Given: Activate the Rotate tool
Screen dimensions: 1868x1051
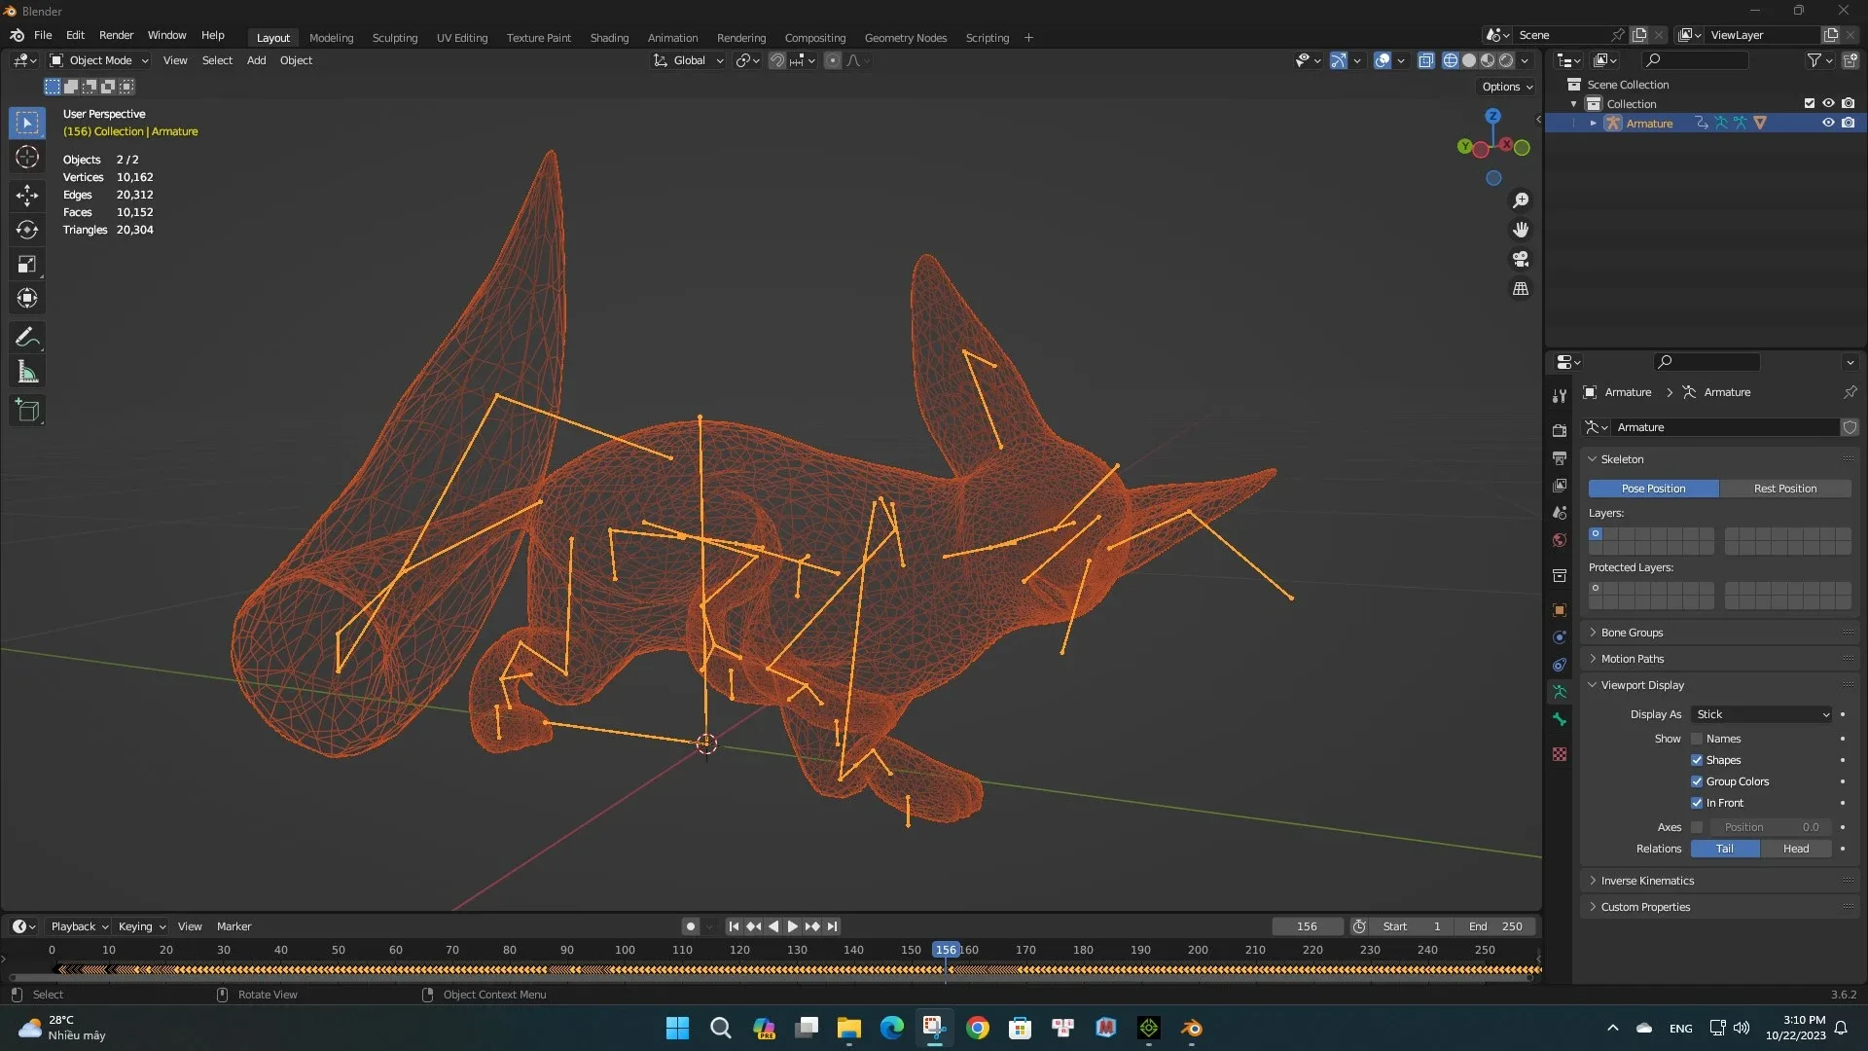Looking at the screenshot, I should 26,230.
